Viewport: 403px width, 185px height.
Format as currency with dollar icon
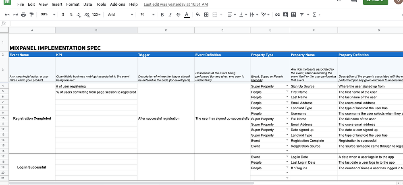pos(63,15)
